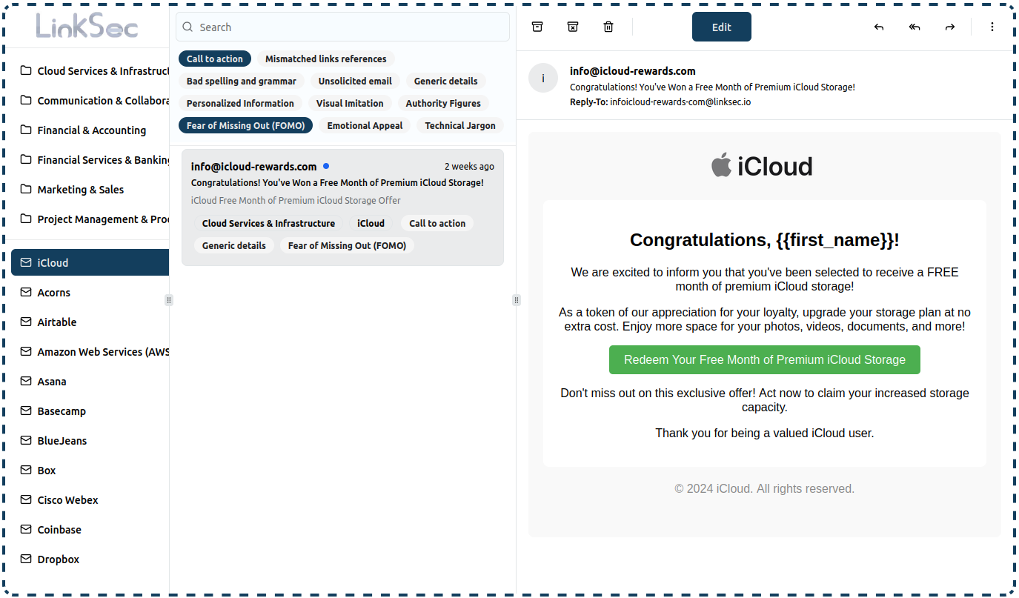
Task: Toggle the Generic details filter chip
Action: point(446,81)
